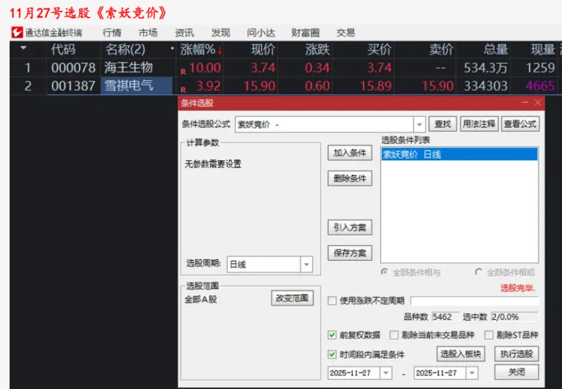Open the 选股周期 日线 dropdown
The image size is (562, 389).
pyautogui.click(x=306, y=264)
